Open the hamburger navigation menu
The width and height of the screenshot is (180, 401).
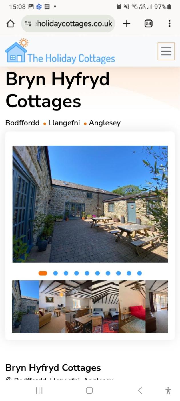tap(166, 51)
